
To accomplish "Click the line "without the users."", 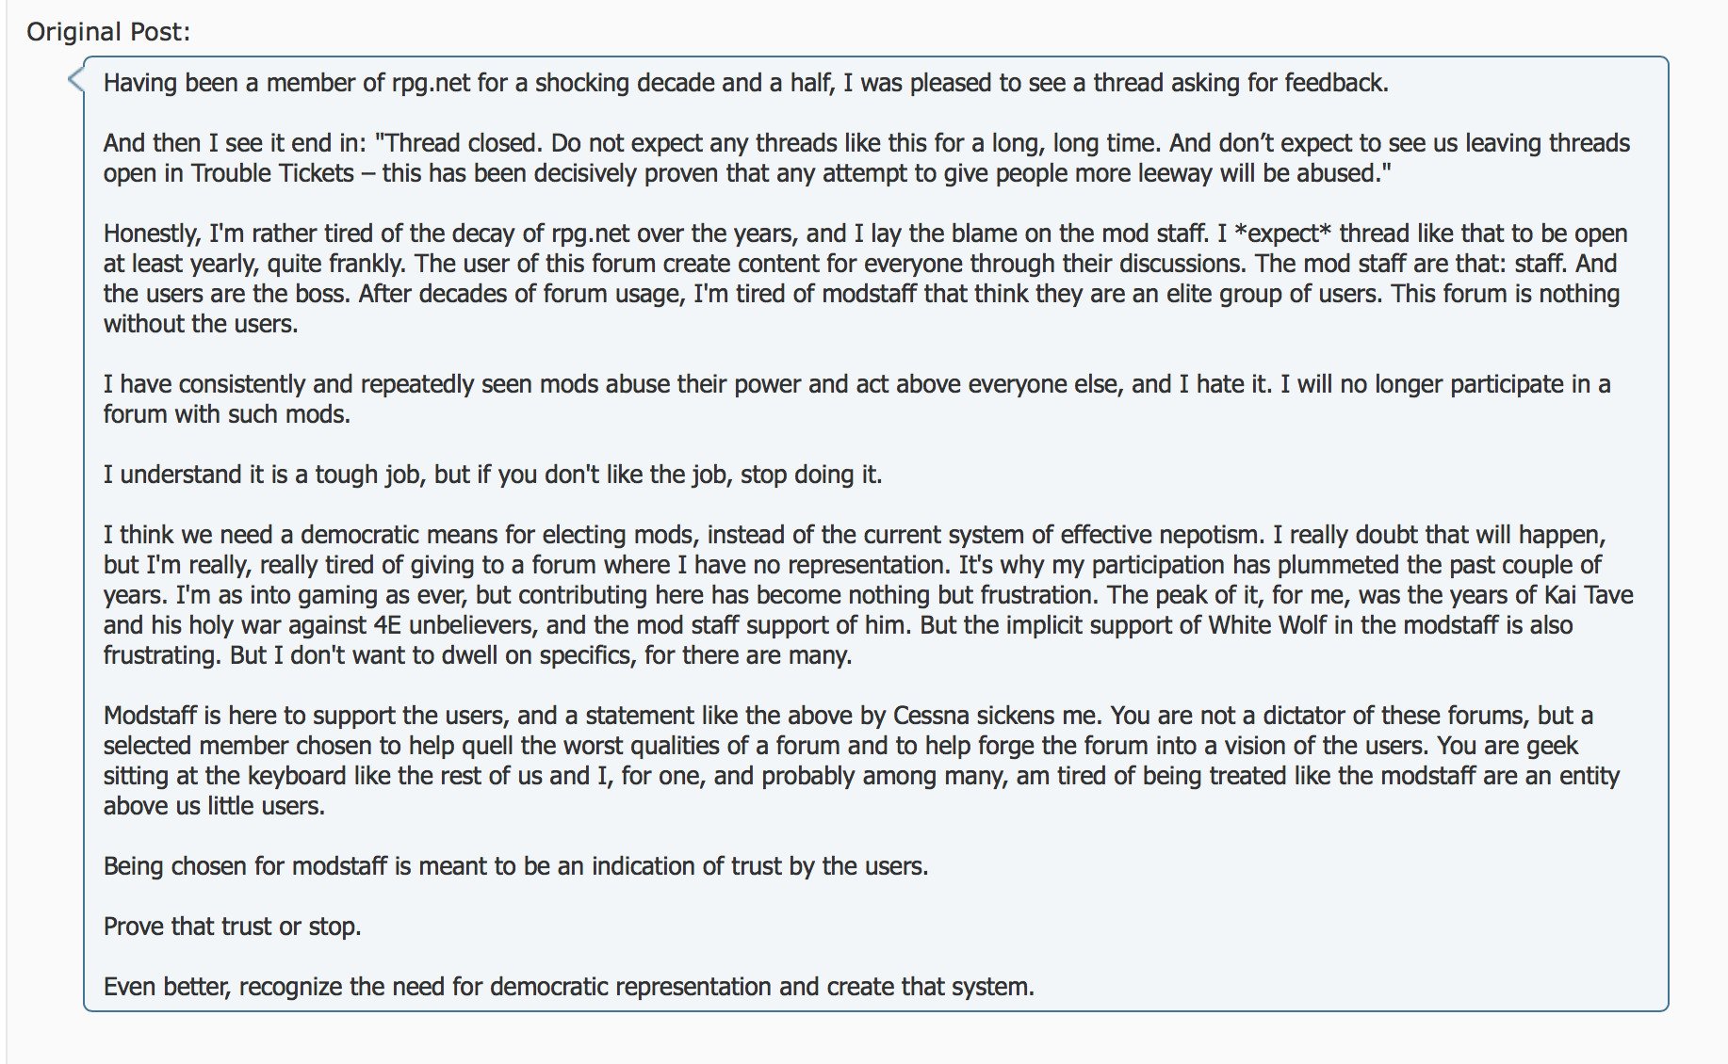I will [201, 324].
